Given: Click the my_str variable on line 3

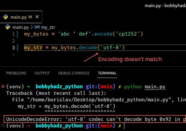Looking at the screenshot, I should pos(33,48).
